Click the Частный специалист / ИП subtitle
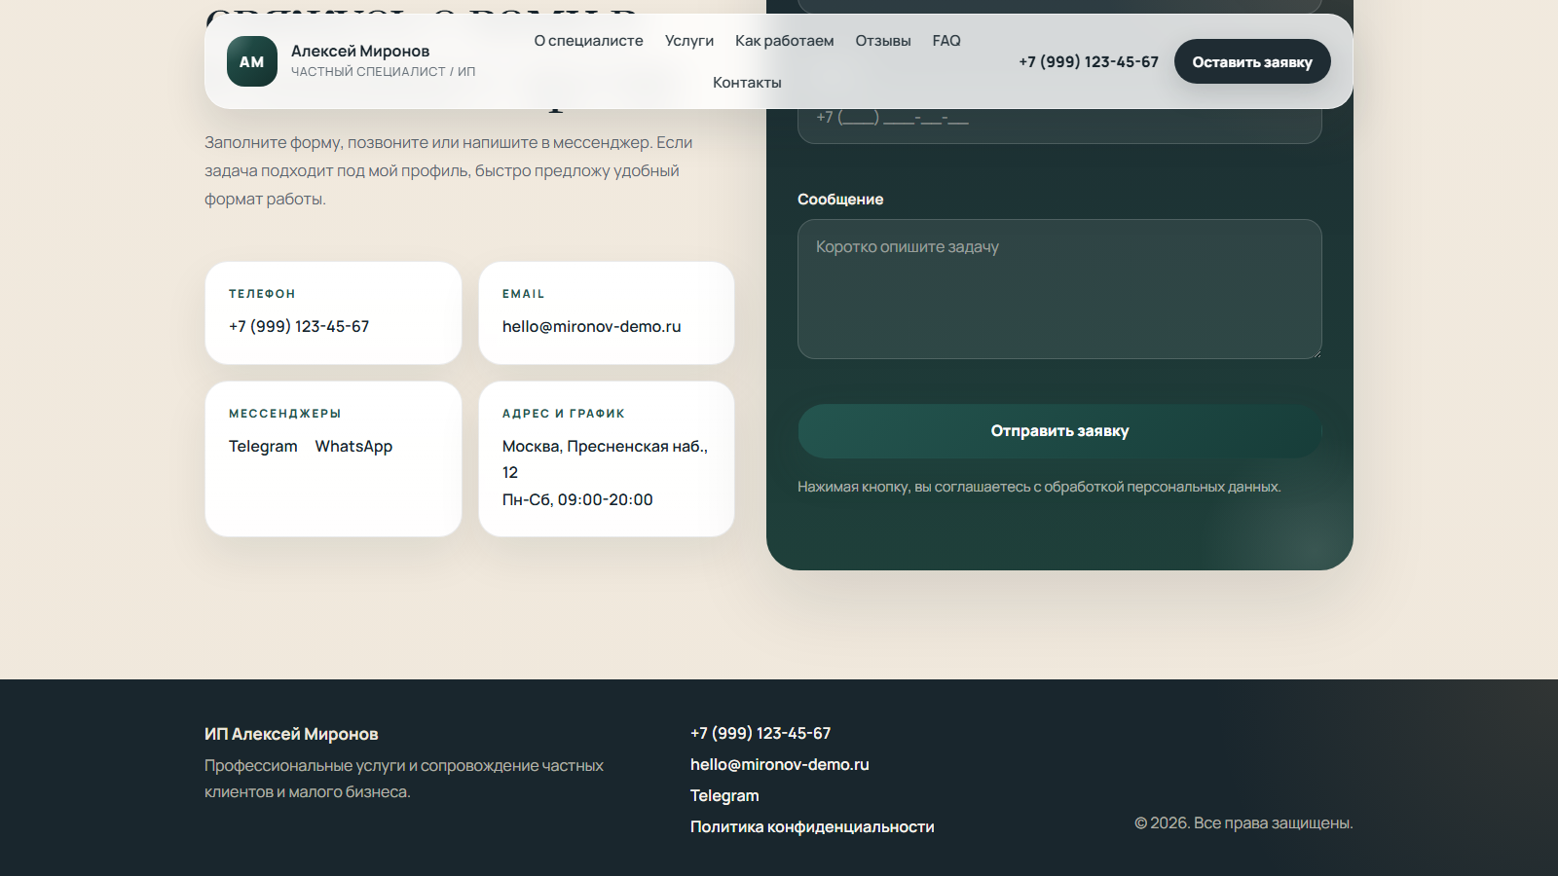Image resolution: width=1558 pixels, height=876 pixels. point(383,72)
